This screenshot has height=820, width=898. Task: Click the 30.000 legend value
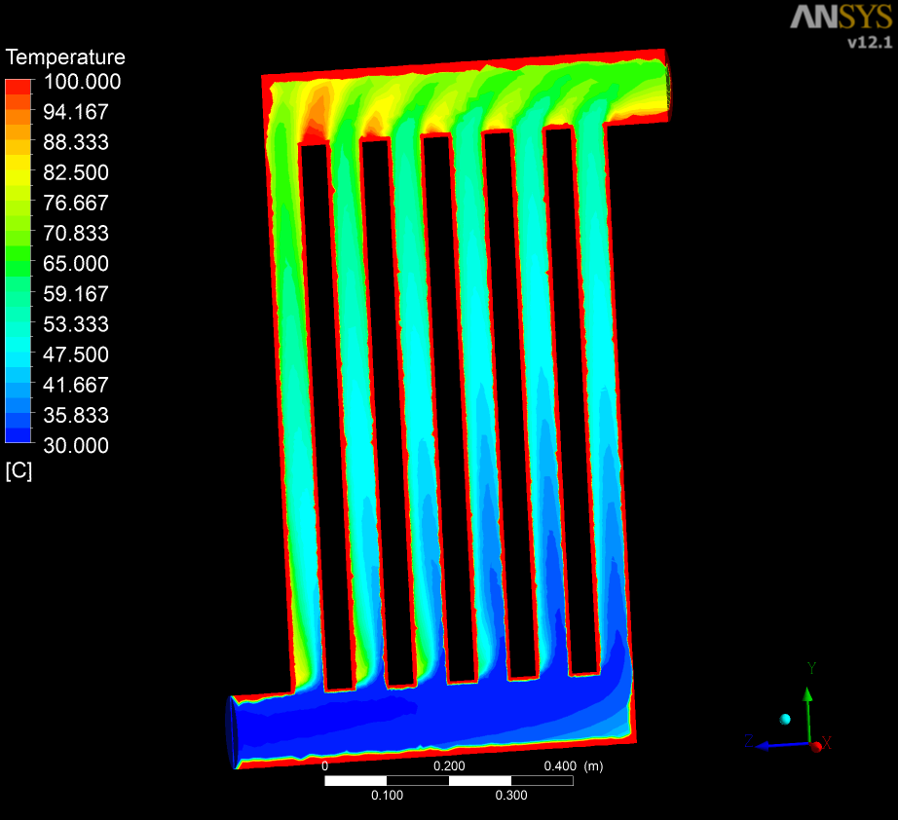76,445
